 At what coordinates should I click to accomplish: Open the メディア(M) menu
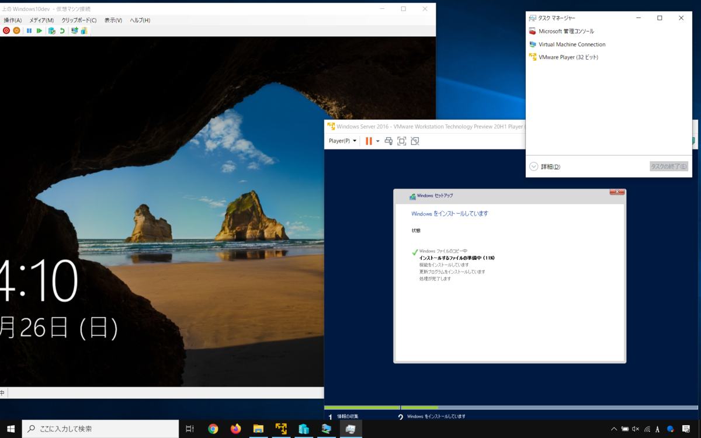pyautogui.click(x=41, y=20)
